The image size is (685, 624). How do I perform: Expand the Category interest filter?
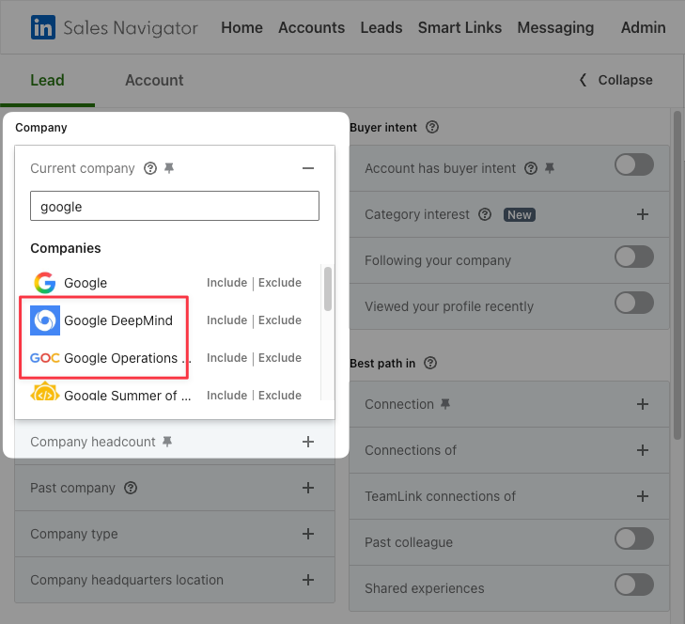click(x=642, y=214)
